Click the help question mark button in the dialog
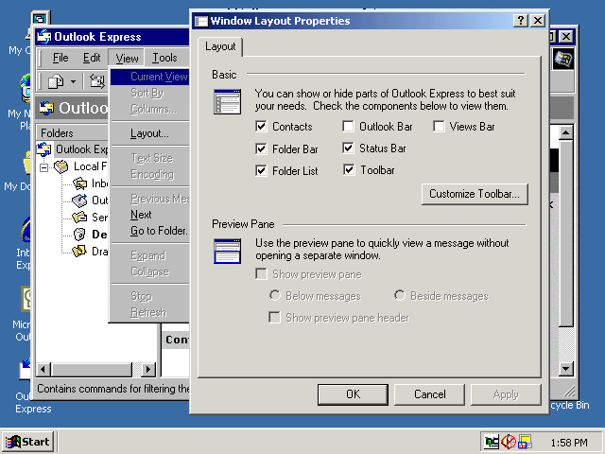This screenshot has height=454, width=605. pyautogui.click(x=521, y=20)
